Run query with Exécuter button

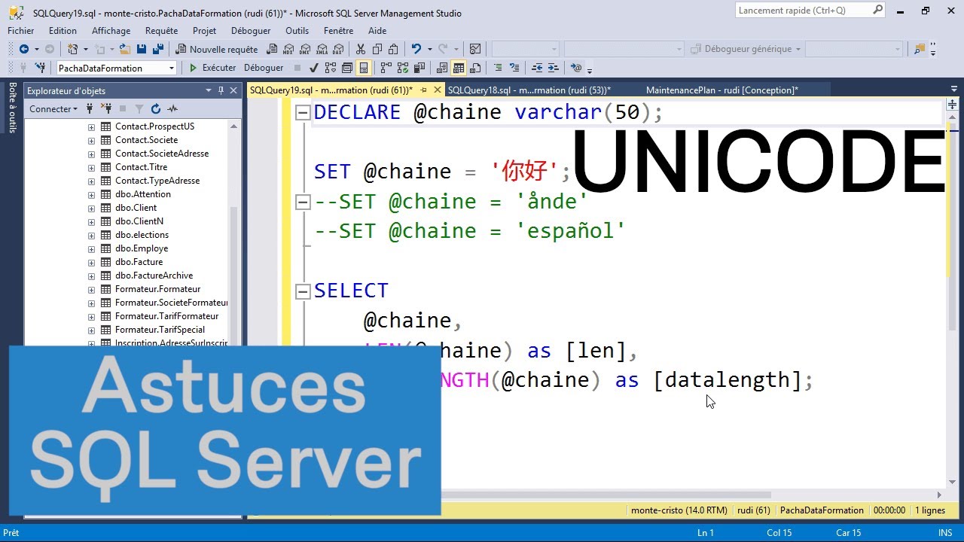pos(212,68)
